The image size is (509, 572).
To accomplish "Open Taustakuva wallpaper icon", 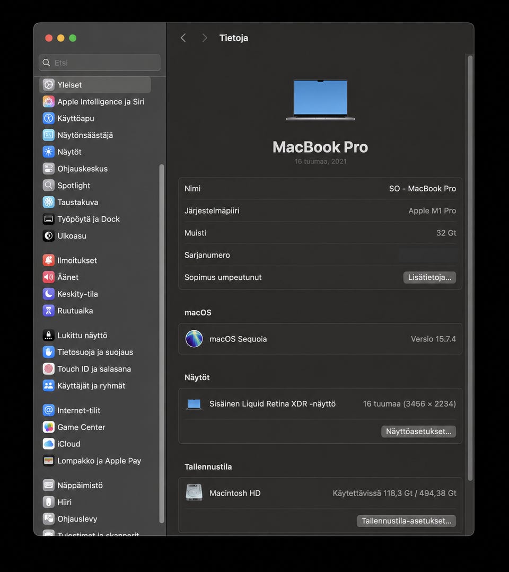I will (49, 202).
